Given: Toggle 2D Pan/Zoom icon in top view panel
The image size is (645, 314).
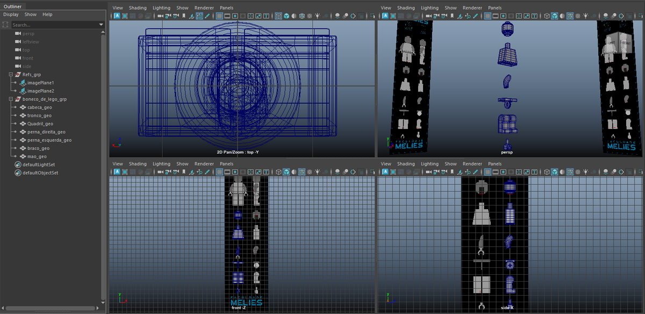Looking at the screenshot, I should [199, 16].
